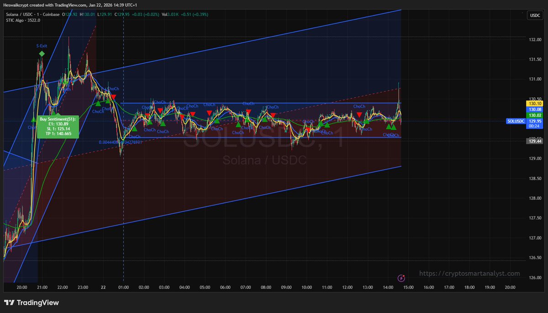Select the blue 130.08 price label
Image resolution: width=548 pixels, height=313 pixels.
click(x=534, y=110)
